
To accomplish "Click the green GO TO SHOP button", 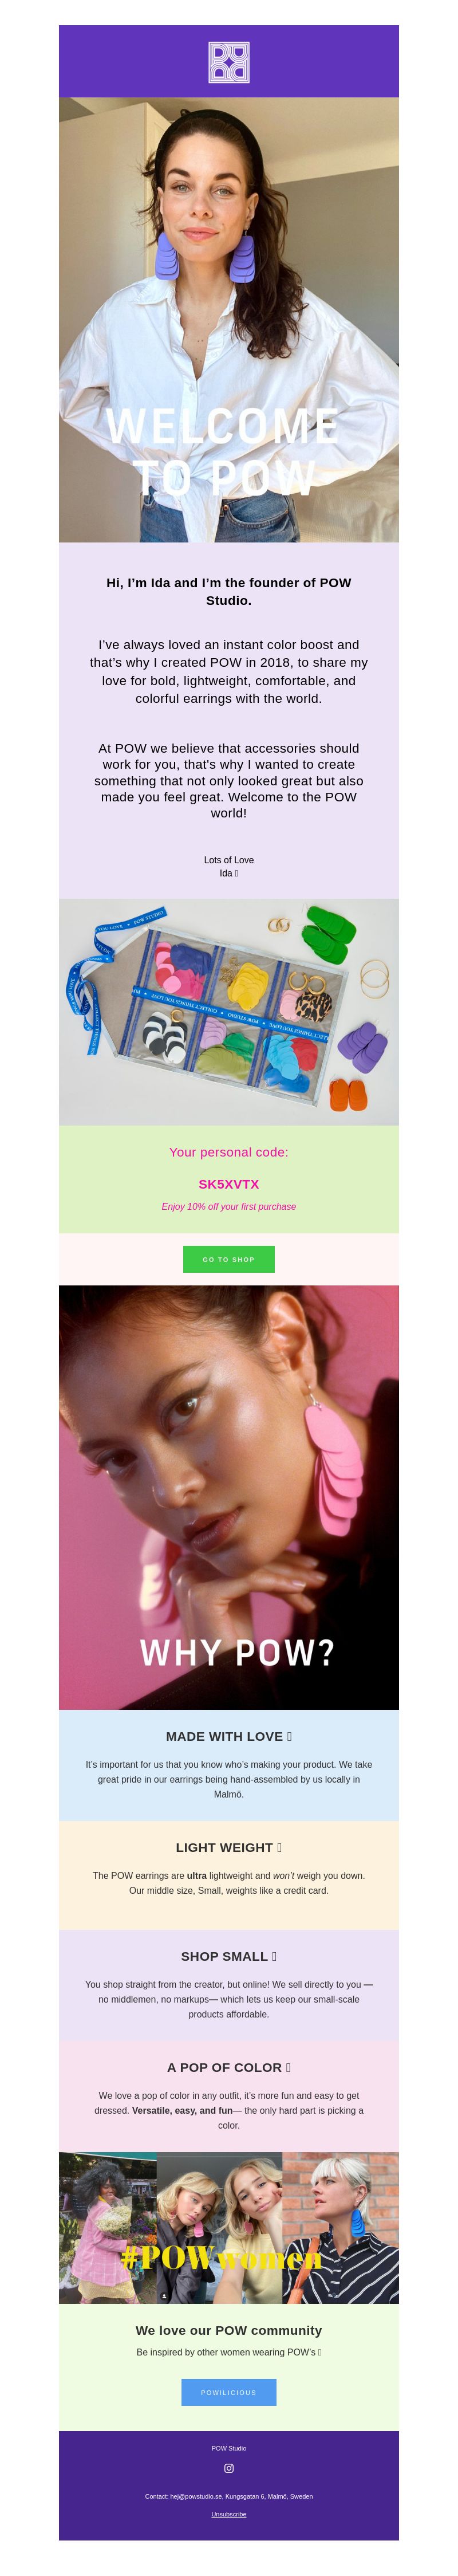I will pyautogui.click(x=228, y=1259).
